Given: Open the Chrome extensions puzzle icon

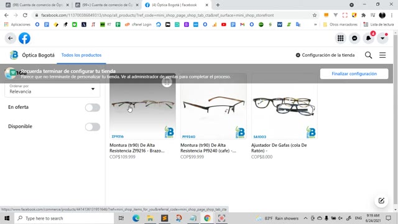Looking at the screenshot, I should tap(363, 15).
